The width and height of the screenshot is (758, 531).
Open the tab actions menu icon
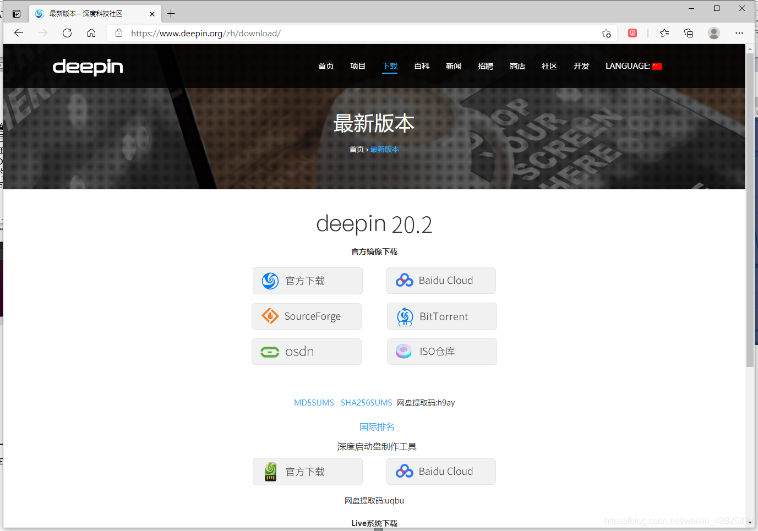[17, 14]
